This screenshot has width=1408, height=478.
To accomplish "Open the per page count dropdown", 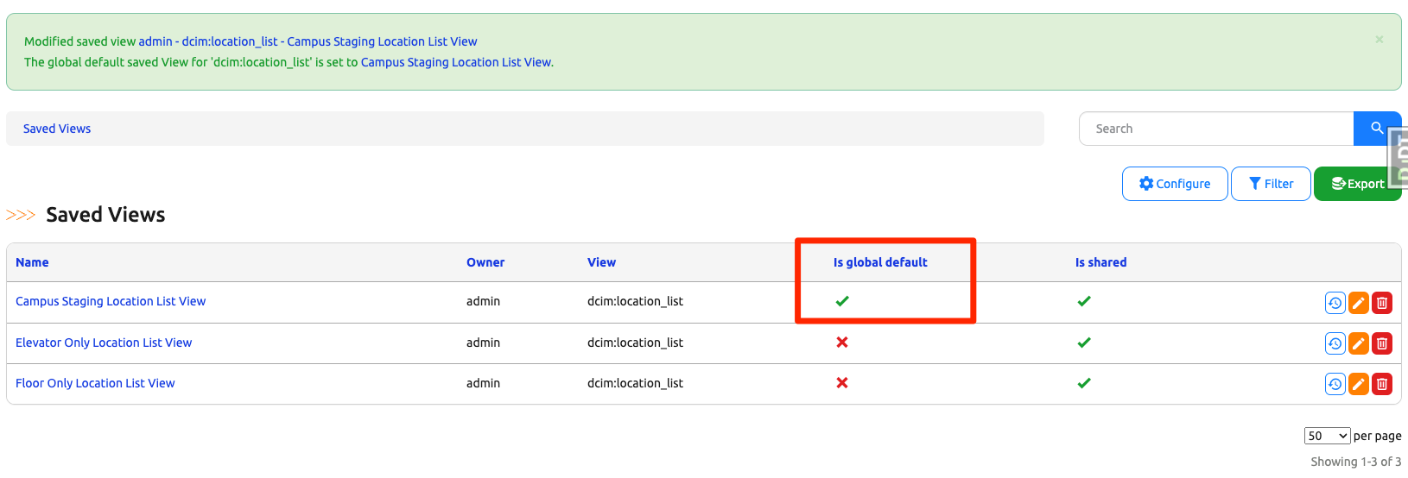I will point(1327,436).
